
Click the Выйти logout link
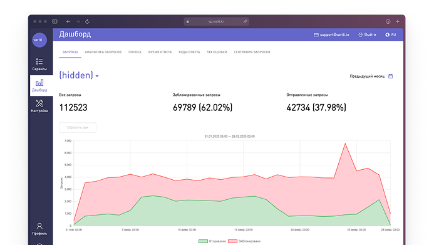[370, 35]
